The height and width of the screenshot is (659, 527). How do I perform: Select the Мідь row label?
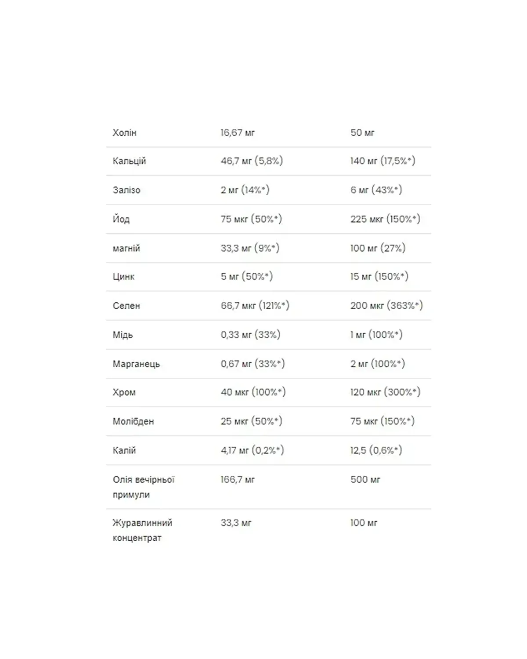coord(123,335)
